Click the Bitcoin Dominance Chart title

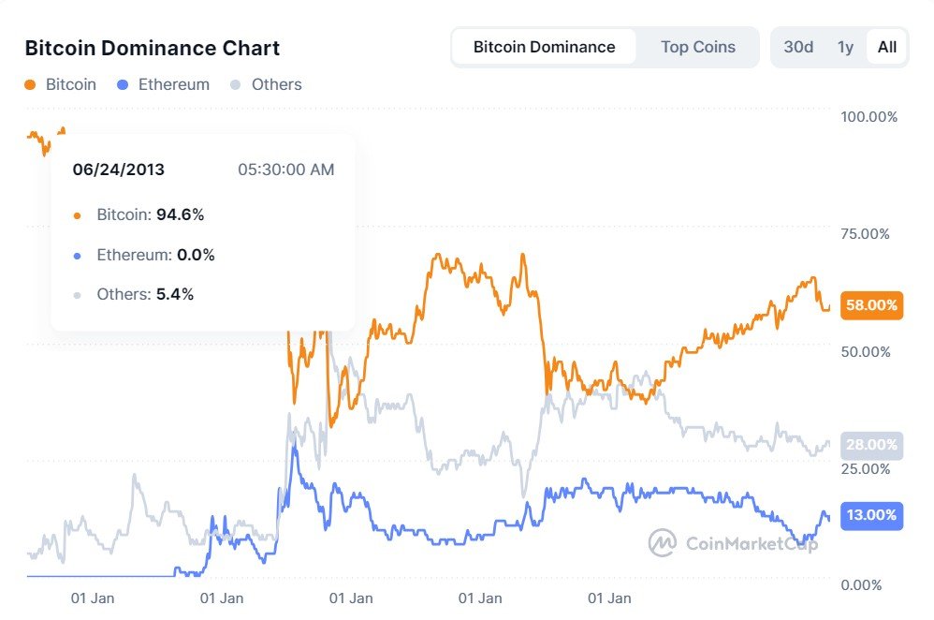coord(152,48)
